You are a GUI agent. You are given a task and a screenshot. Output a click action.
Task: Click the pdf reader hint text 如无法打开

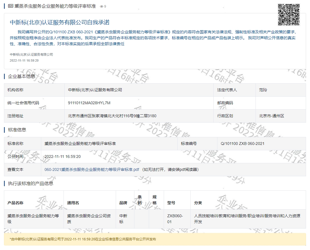[x=171, y=169]
